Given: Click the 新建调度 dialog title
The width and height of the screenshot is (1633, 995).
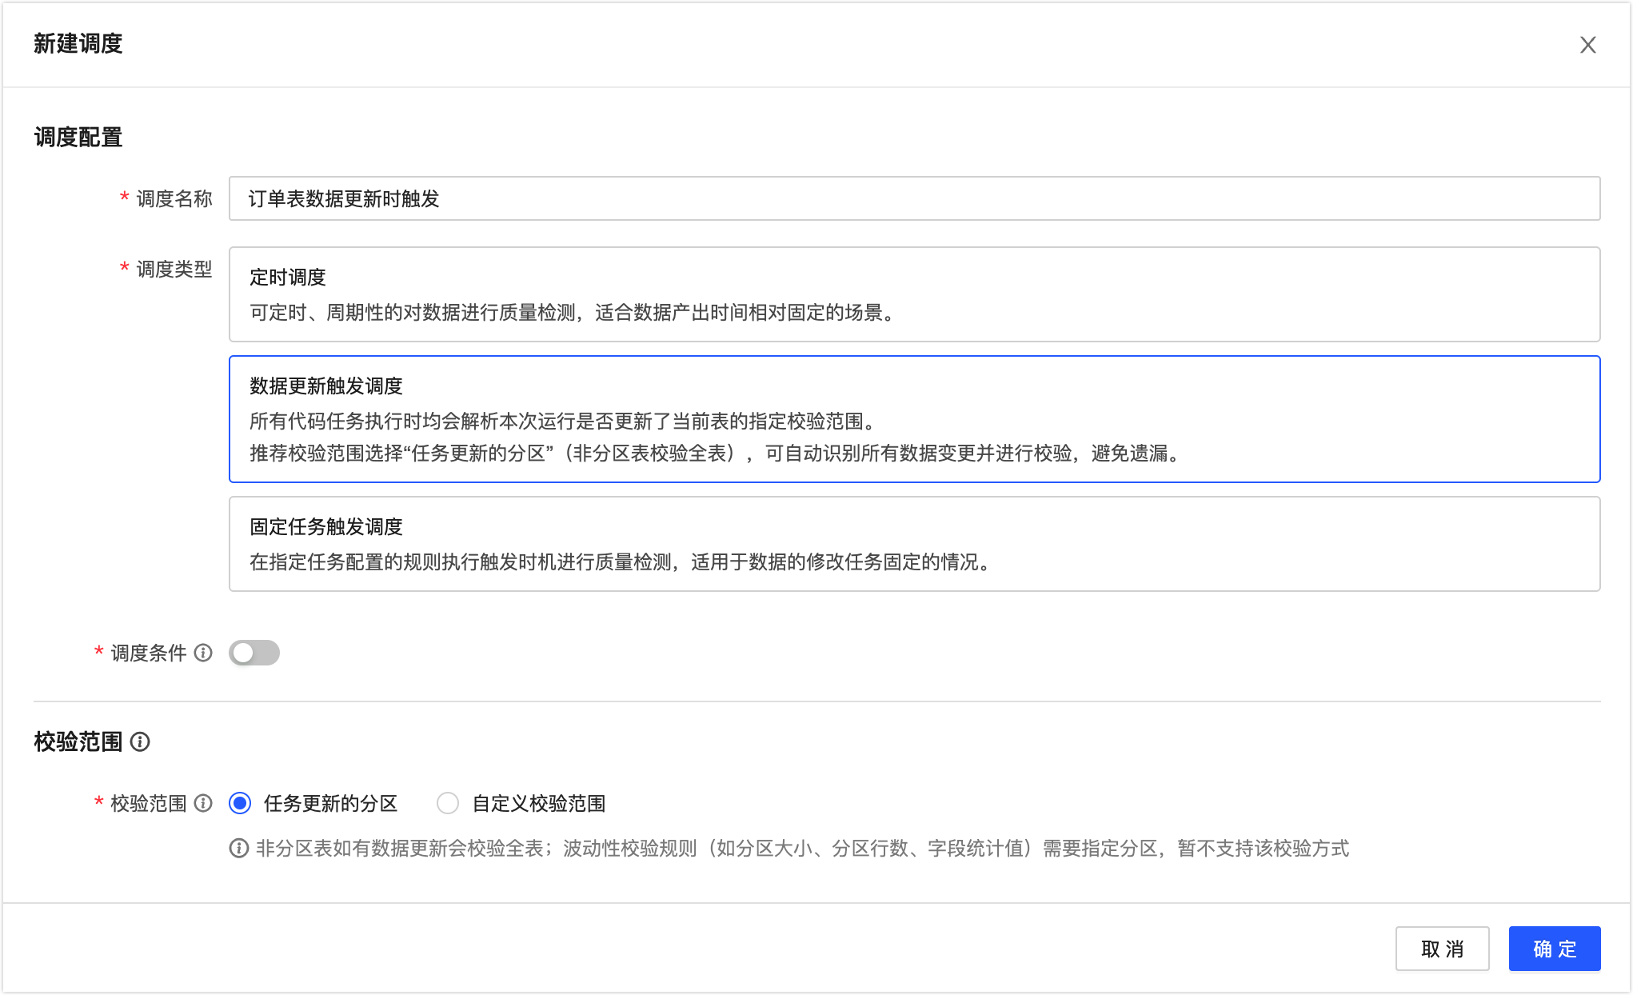Looking at the screenshot, I should pyautogui.click(x=78, y=44).
